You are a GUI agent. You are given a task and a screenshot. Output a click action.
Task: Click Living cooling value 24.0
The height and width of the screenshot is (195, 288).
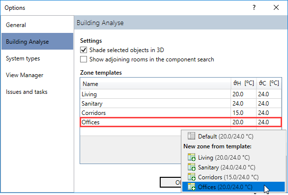(269, 94)
